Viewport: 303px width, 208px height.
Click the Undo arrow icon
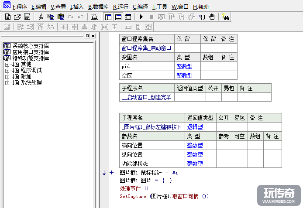(81, 17)
